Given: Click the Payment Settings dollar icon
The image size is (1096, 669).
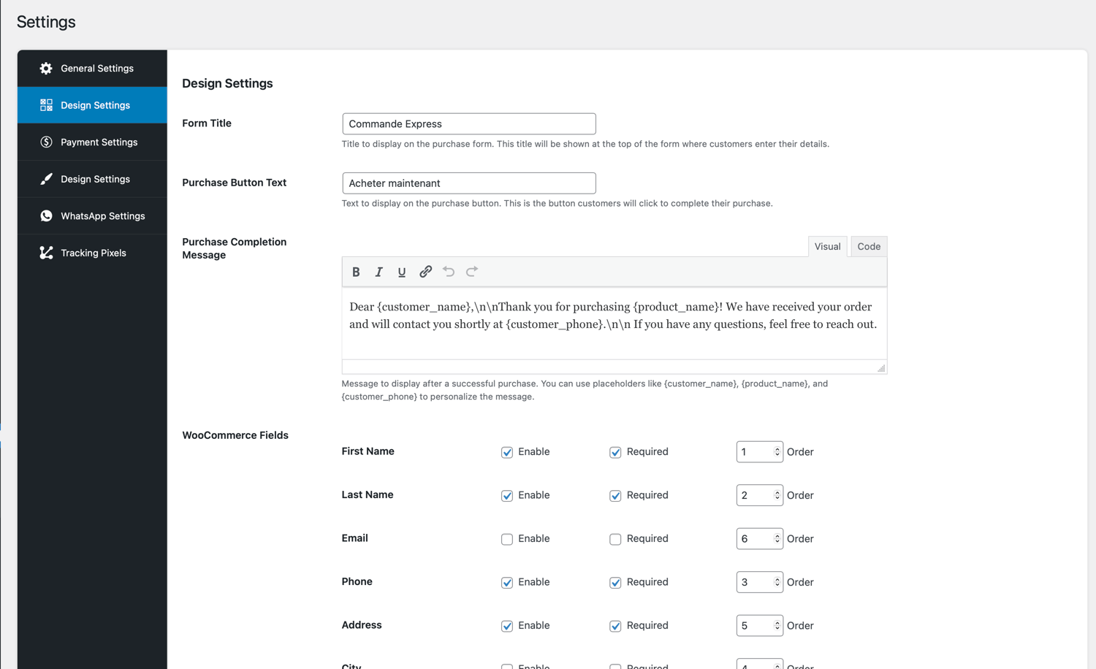Looking at the screenshot, I should point(46,142).
